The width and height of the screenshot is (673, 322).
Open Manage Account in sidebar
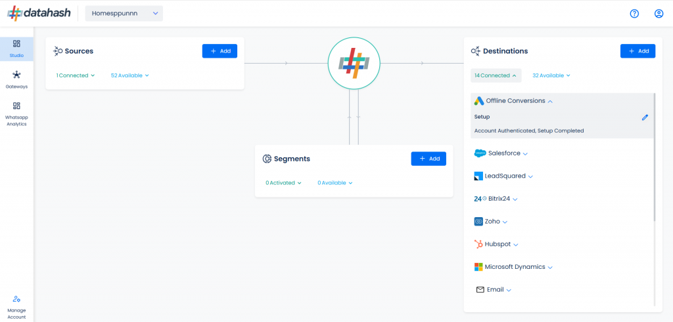(16, 307)
